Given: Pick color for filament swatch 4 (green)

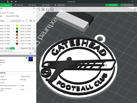Looking at the screenshot, I should click(x=17, y=29).
